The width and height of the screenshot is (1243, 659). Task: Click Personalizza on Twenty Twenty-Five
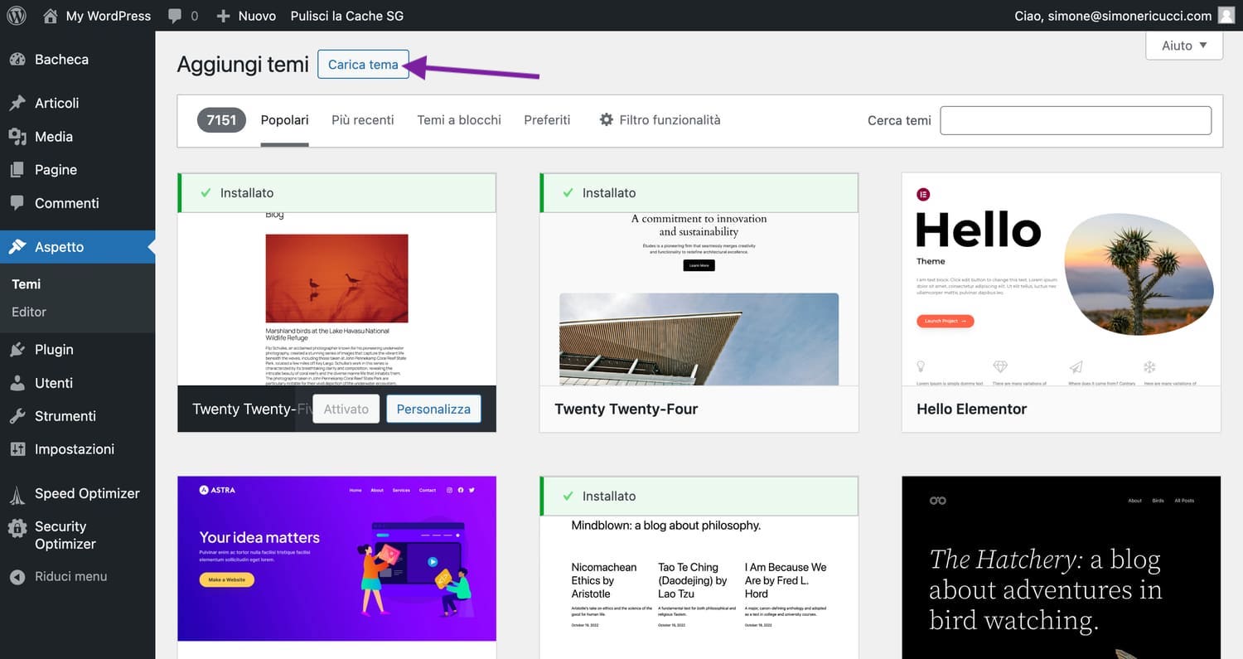(x=433, y=409)
